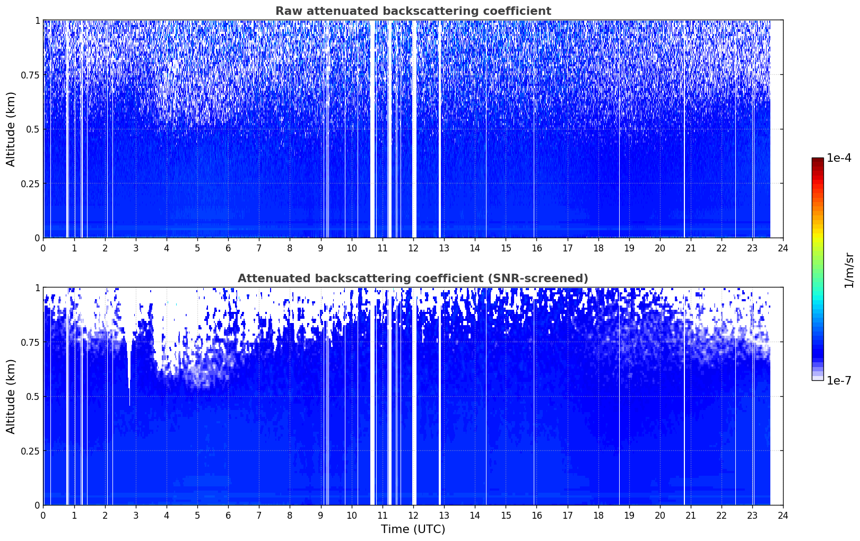The width and height of the screenshot is (860, 541).
Task: Click the 'Raw attenuated backscattering coefficient' title
Action: [413, 11]
